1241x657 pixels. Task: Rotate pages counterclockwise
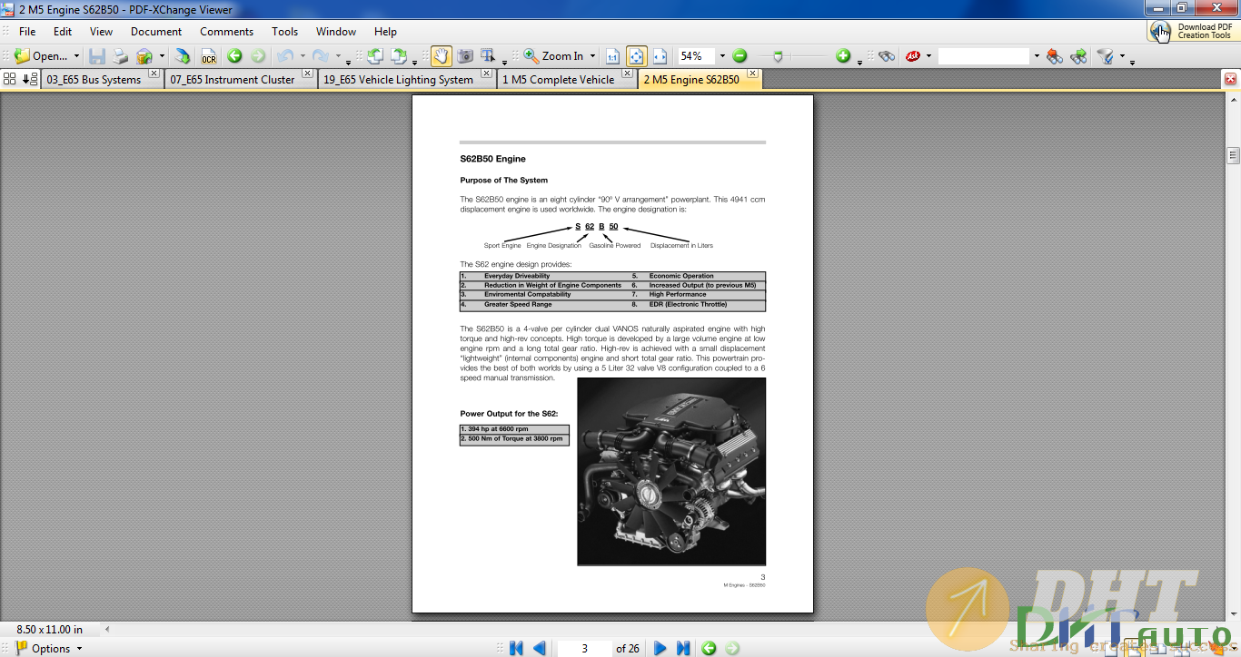click(x=375, y=56)
